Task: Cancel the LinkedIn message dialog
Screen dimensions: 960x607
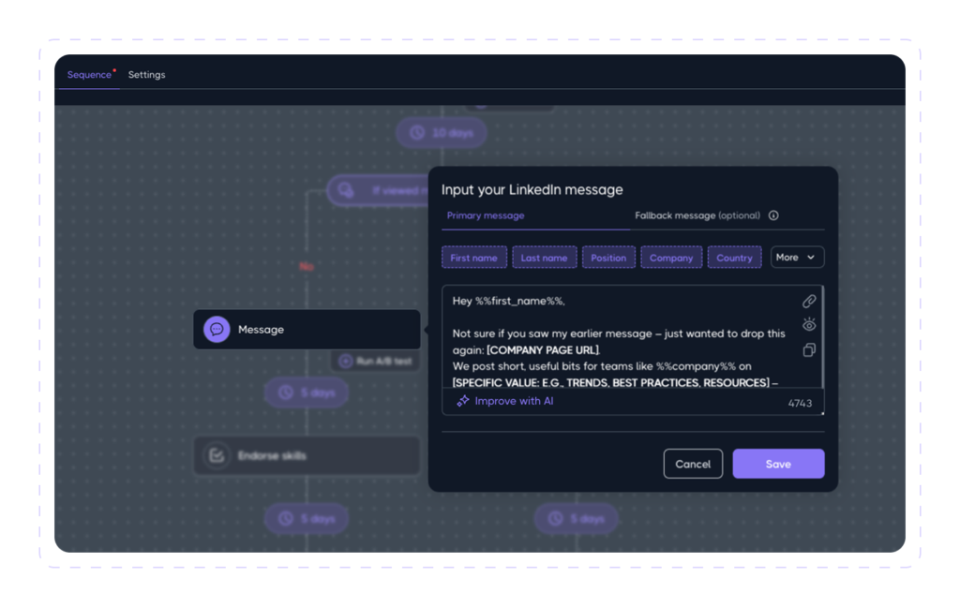Action: 693,464
